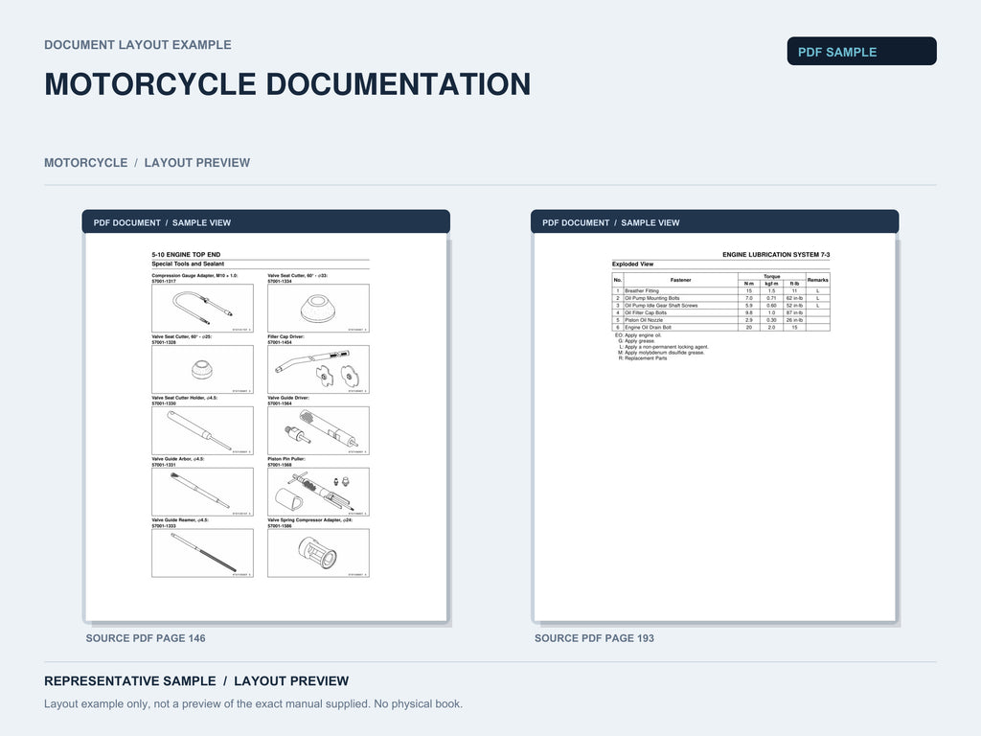Click the "Fastener" column header
Viewport: 981px width, 736px height.
point(681,281)
